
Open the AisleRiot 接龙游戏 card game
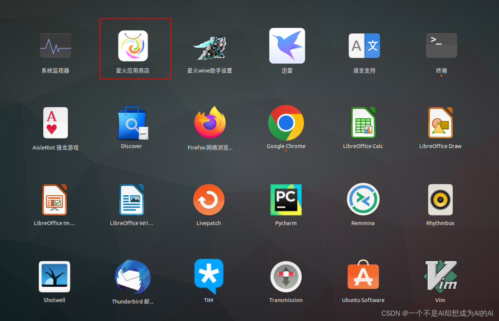55,123
